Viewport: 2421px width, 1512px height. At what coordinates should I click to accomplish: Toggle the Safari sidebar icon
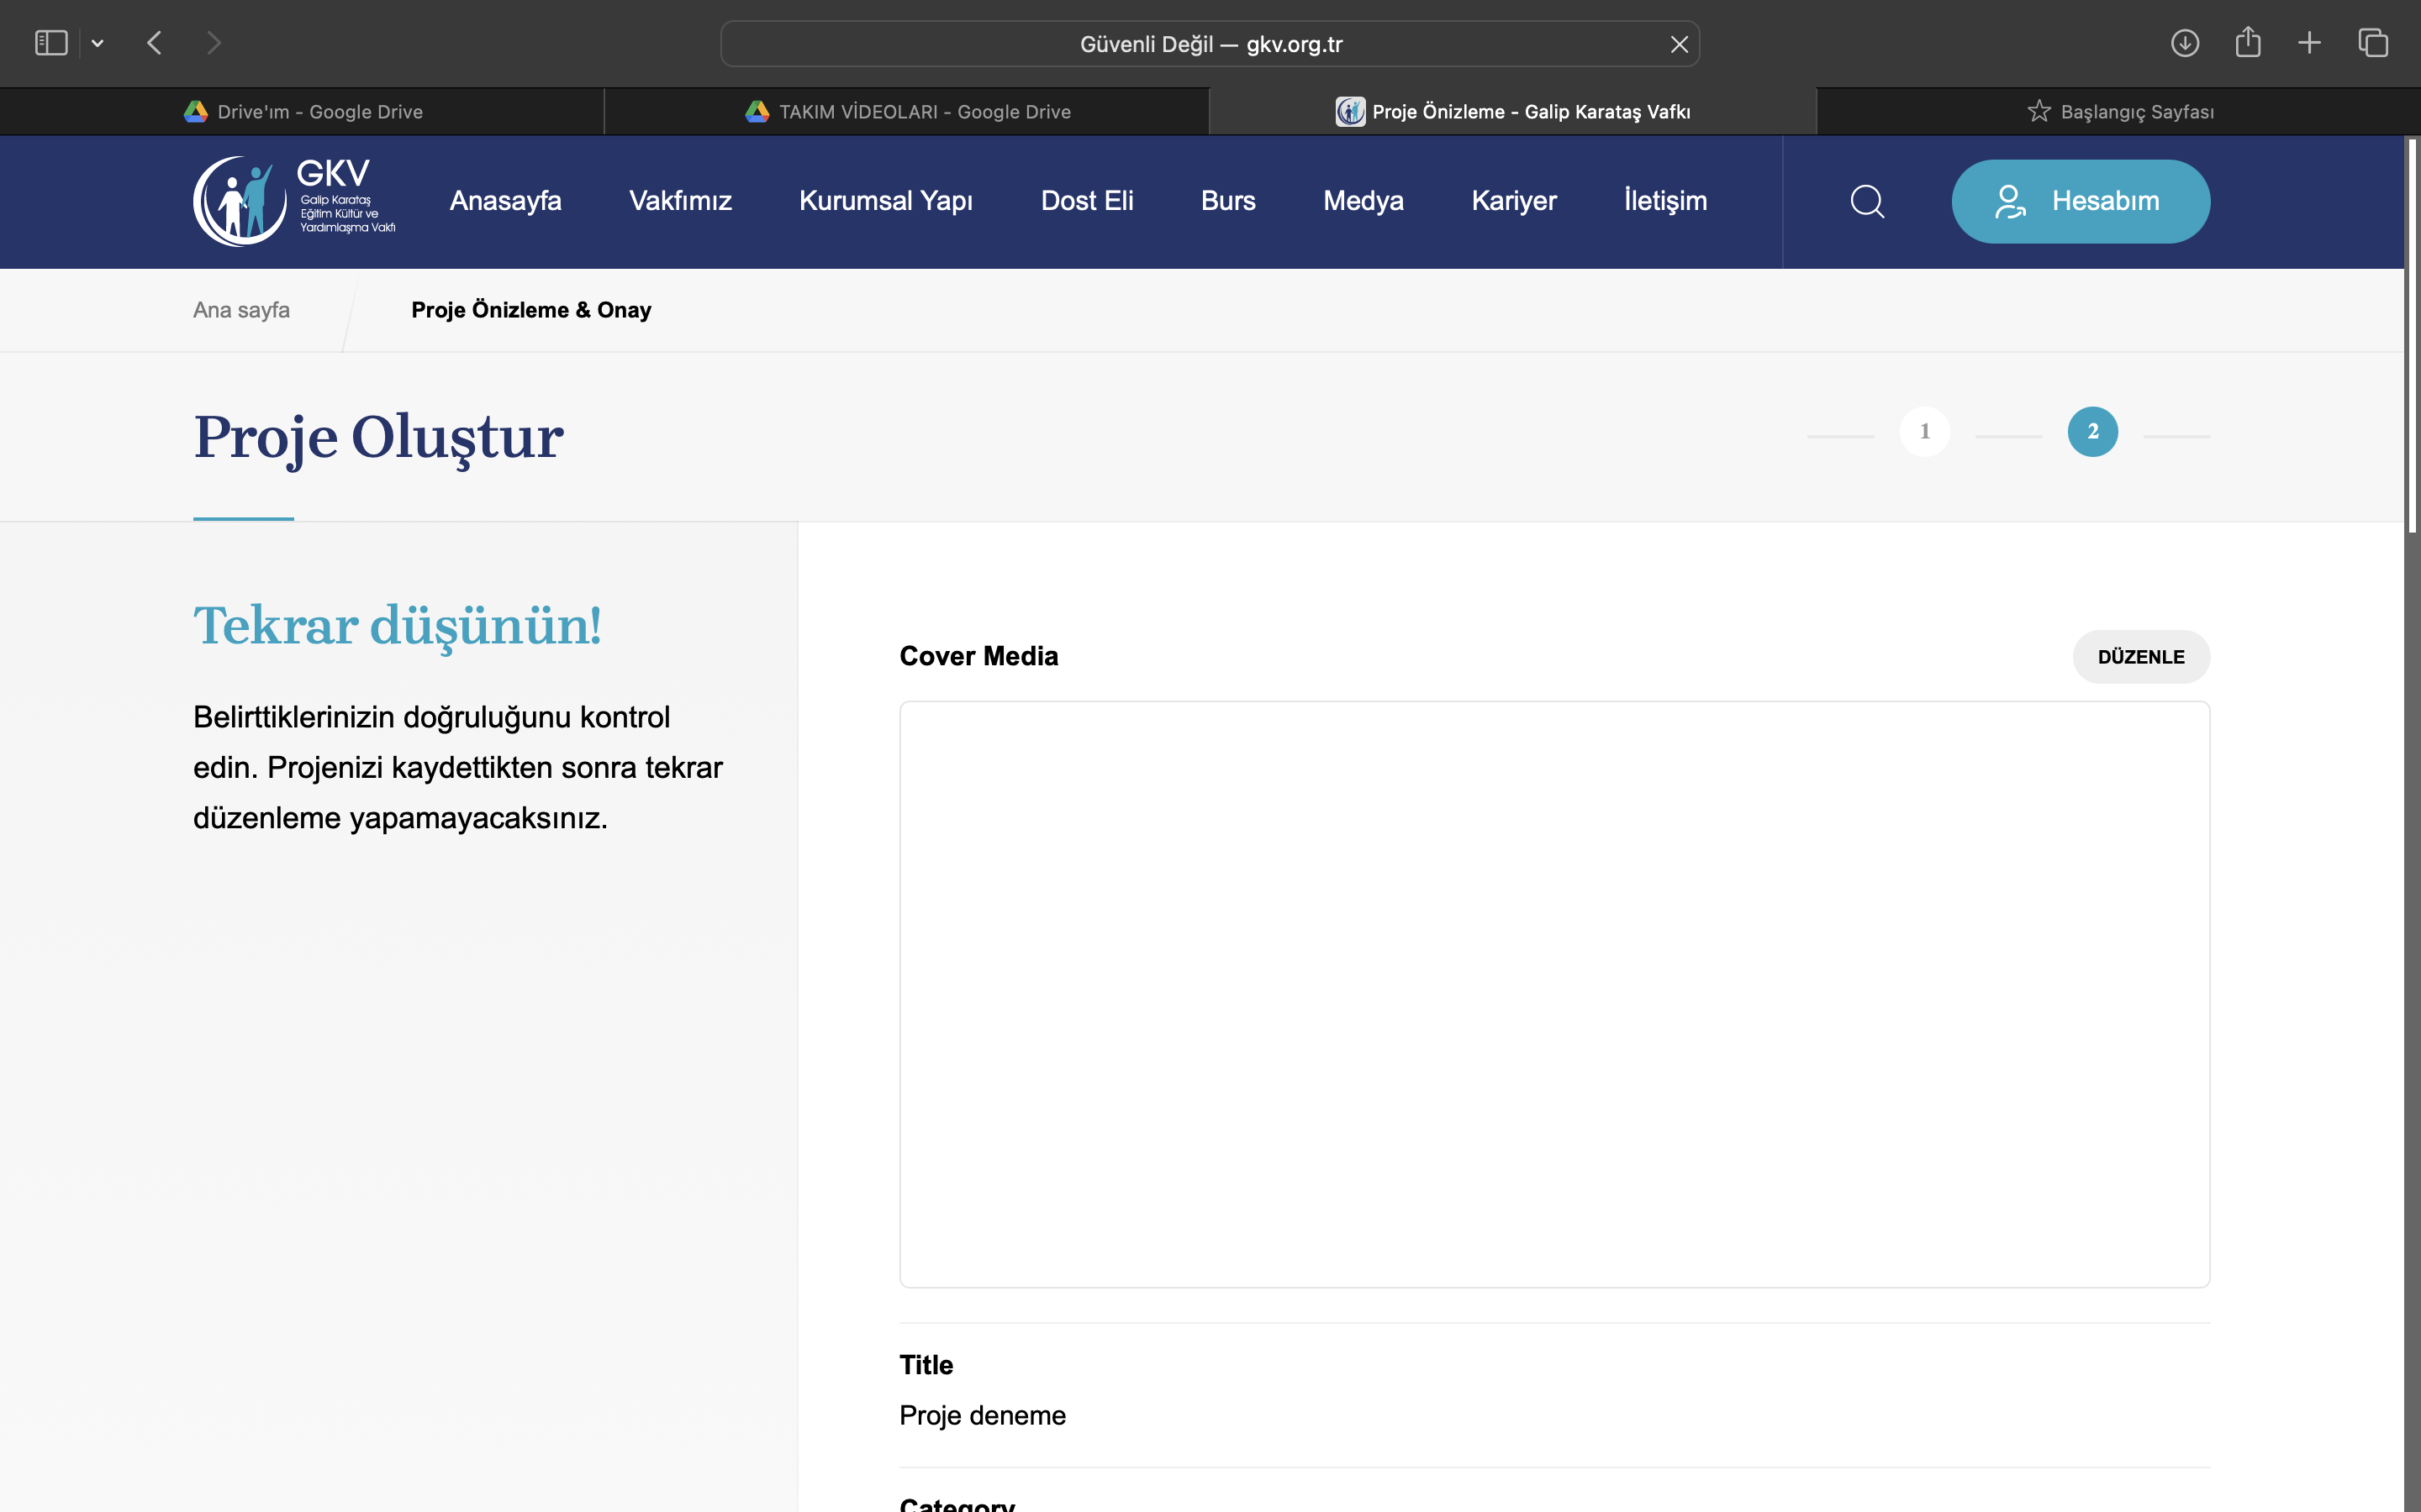pos(51,43)
